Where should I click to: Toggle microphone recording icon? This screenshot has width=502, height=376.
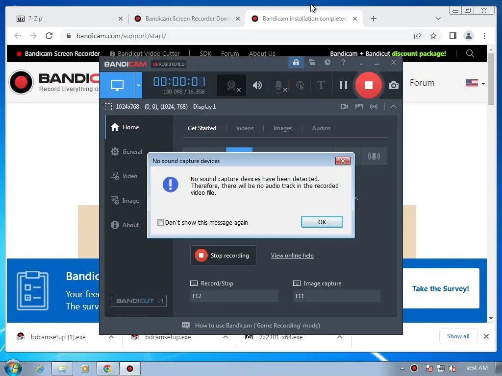point(278,86)
